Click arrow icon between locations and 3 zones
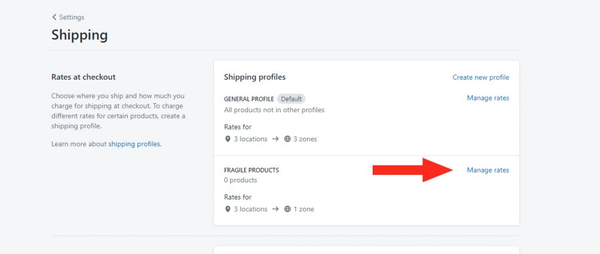Image resolution: width=600 pixels, height=254 pixels. (x=275, y=139)
